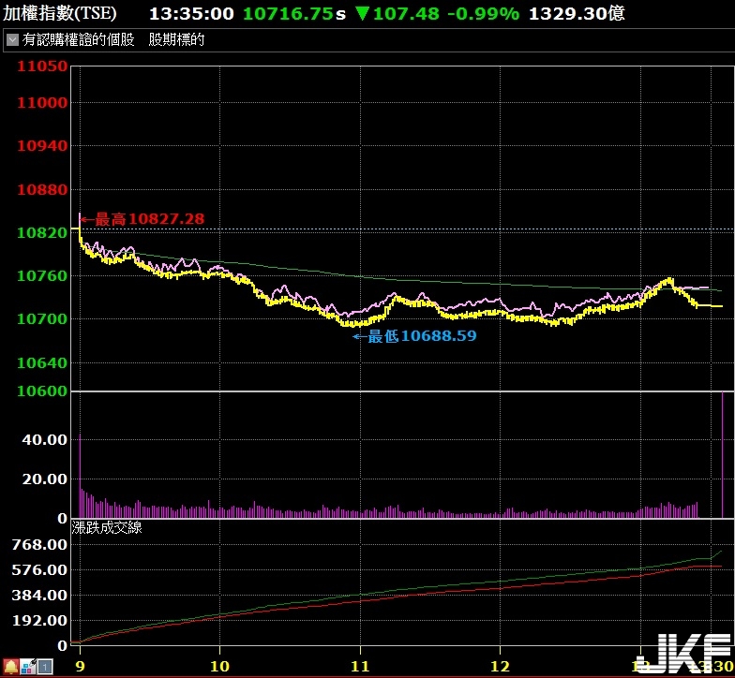Click the 10 o'clock time axis label
Viewport: 735px width, 678px height.
coord(219,667)
